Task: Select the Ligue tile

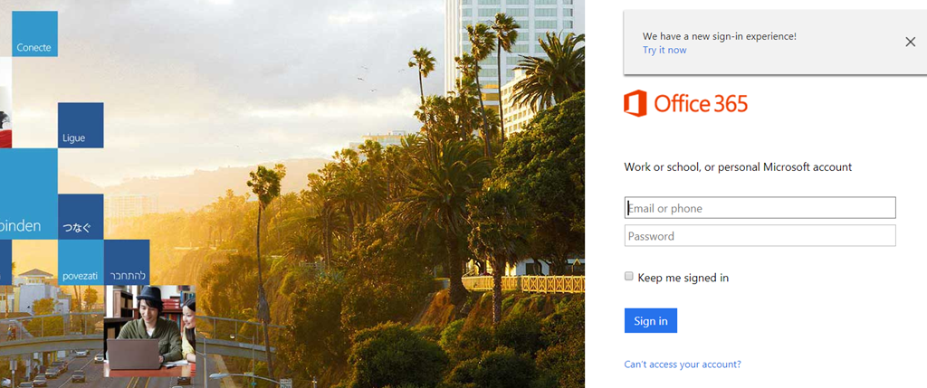Action: point(81,125)
